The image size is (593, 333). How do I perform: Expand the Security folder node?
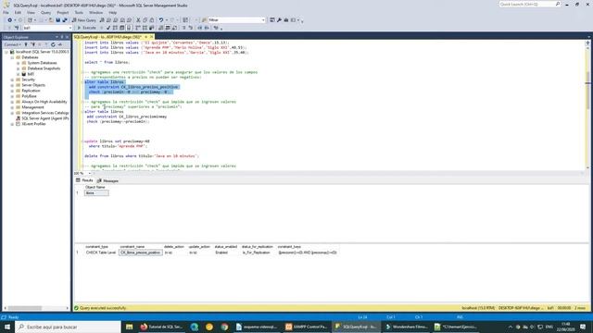12,80
